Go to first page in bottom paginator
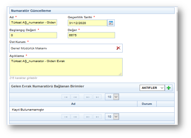This screenshot has width=191, height=138. (66, 117)
